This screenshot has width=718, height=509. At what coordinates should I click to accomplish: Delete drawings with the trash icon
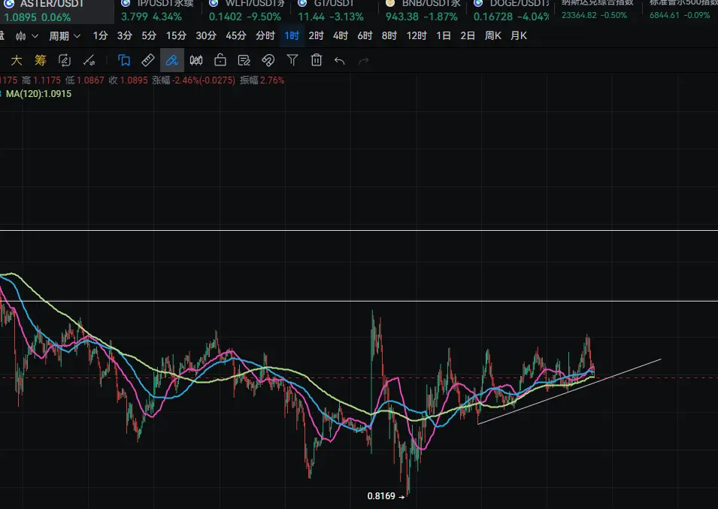317,60
